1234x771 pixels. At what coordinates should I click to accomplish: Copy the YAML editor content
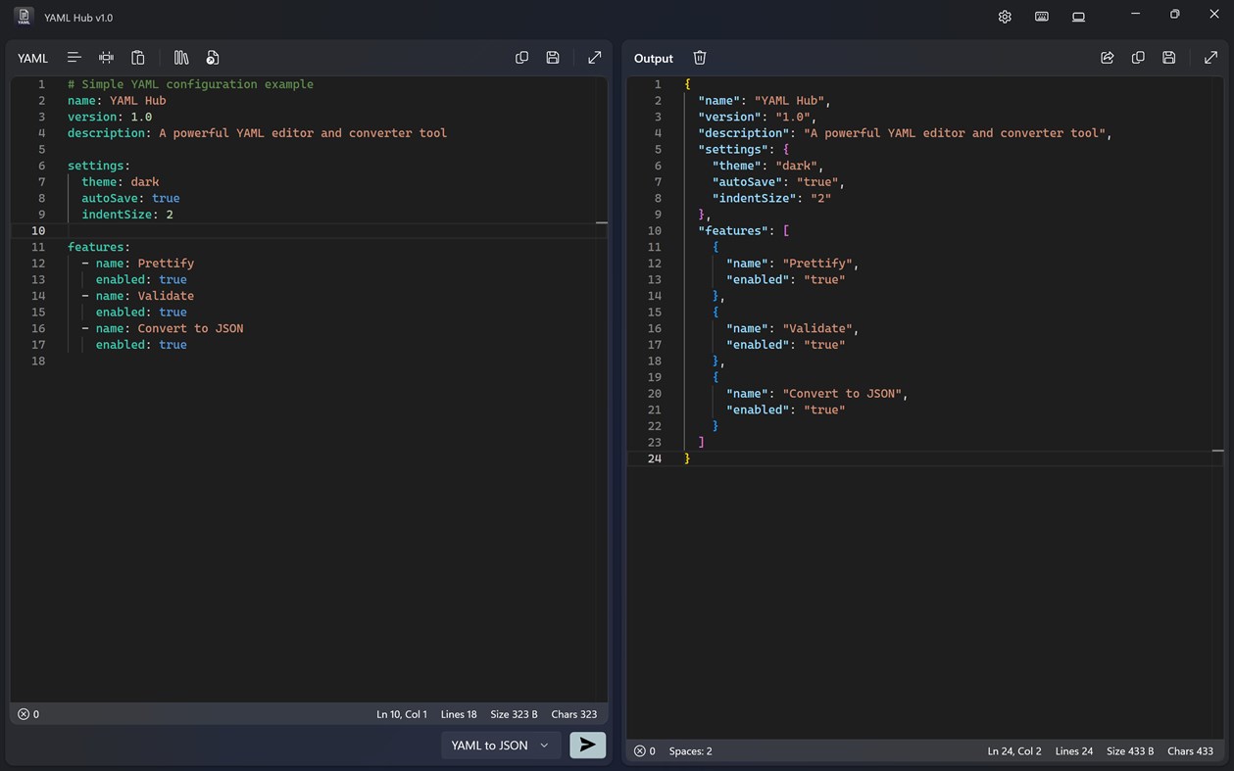click(521, 58)
